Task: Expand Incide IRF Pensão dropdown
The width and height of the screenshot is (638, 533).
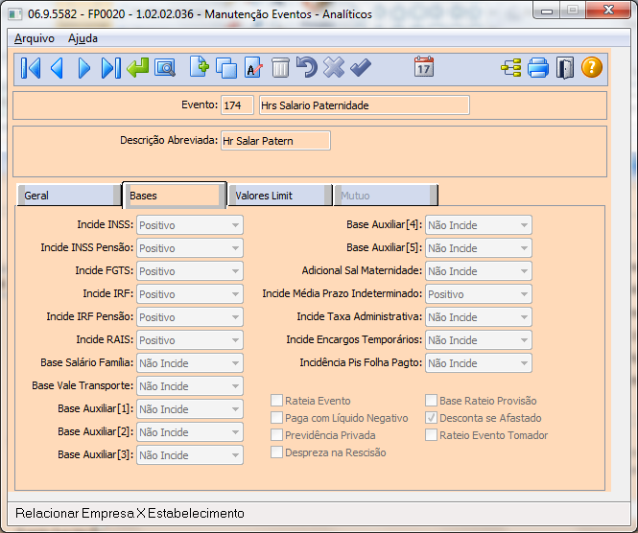Action: pyautogui.click(x=190, y=317)
